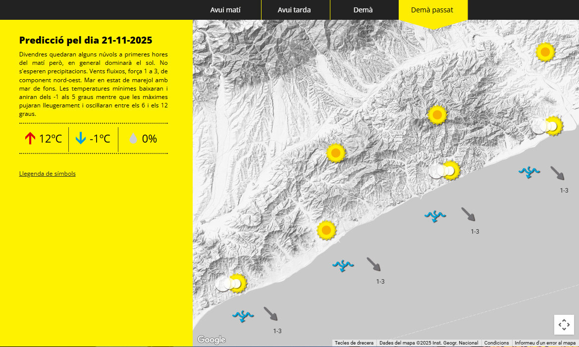Click the bottom-left sea wave icon

point(243,315)
